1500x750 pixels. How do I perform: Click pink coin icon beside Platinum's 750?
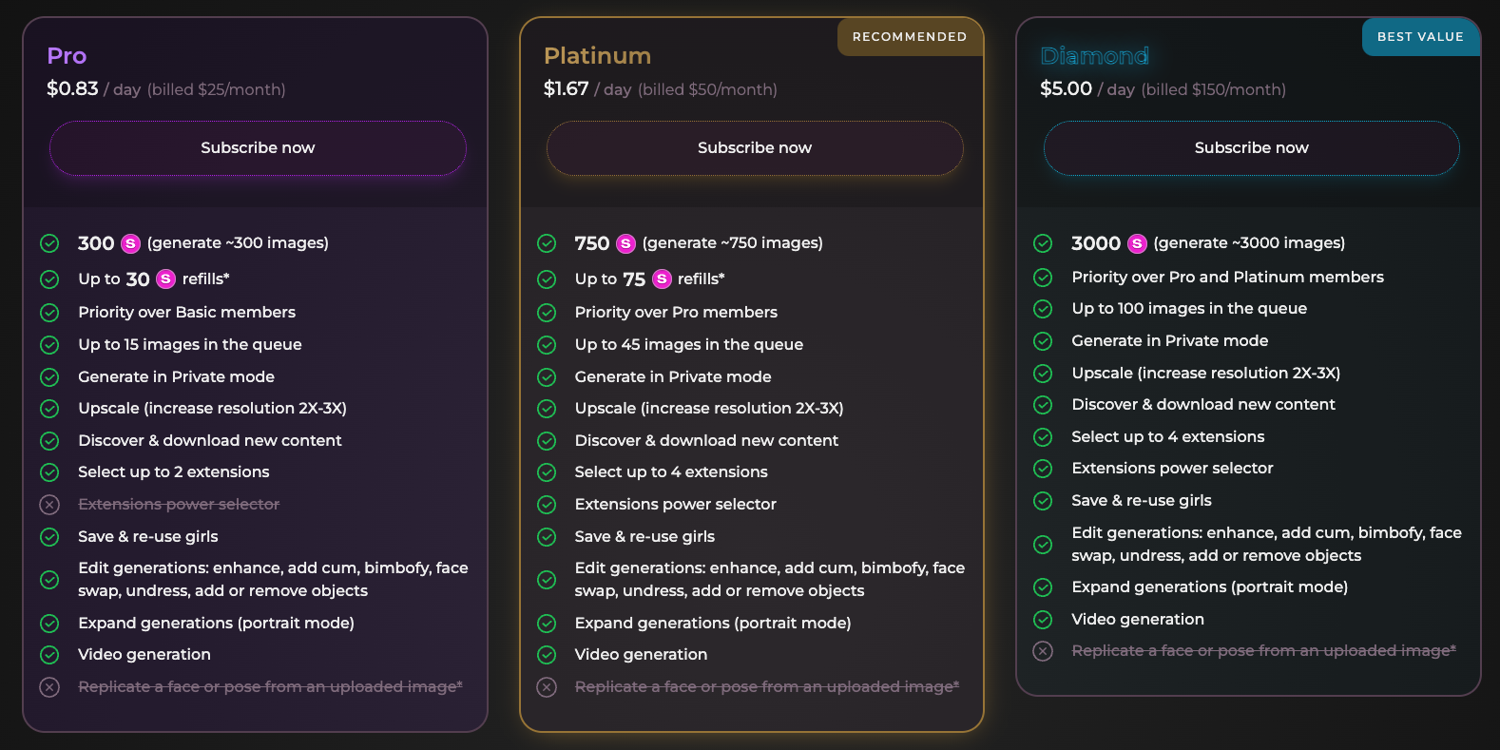(625, 244)
